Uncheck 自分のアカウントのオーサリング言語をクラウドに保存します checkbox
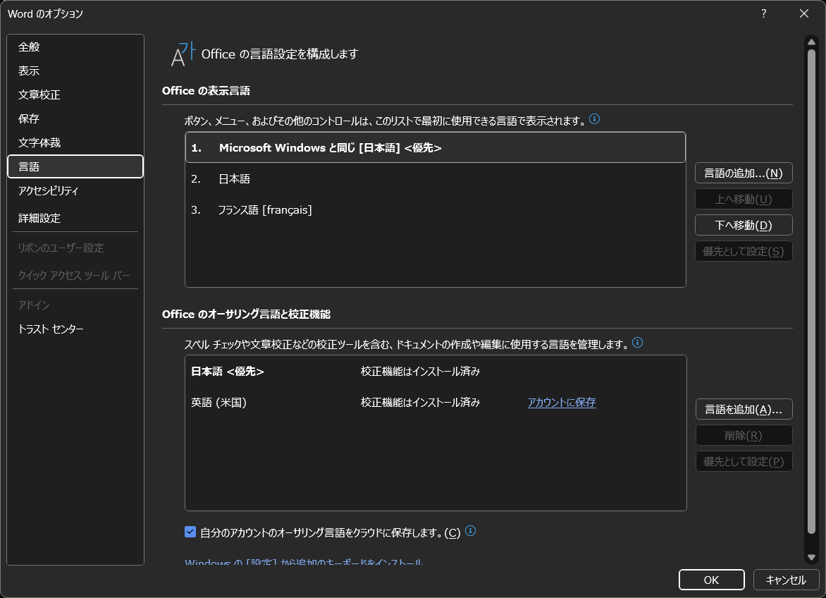826x598 pixels. 190,532
